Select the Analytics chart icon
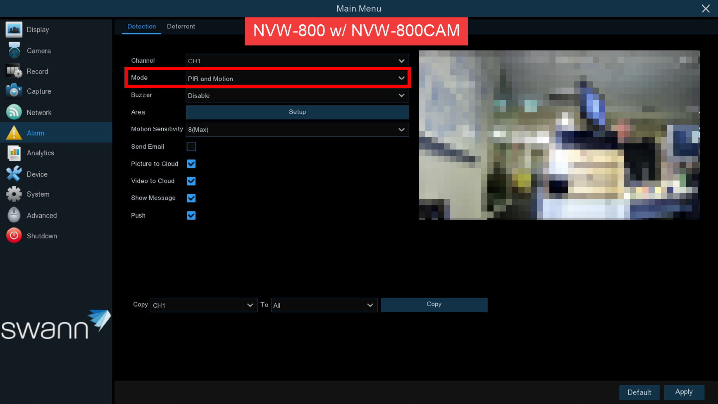The image size is (718, 404). click(x=14, y=153)
